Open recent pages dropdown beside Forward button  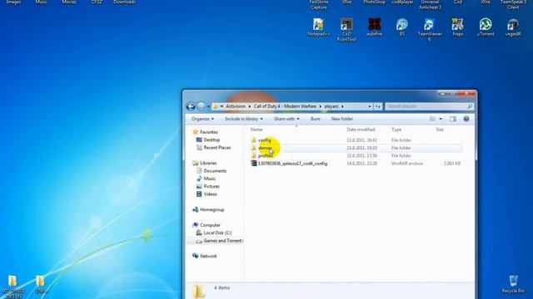[x=208, y=106]
